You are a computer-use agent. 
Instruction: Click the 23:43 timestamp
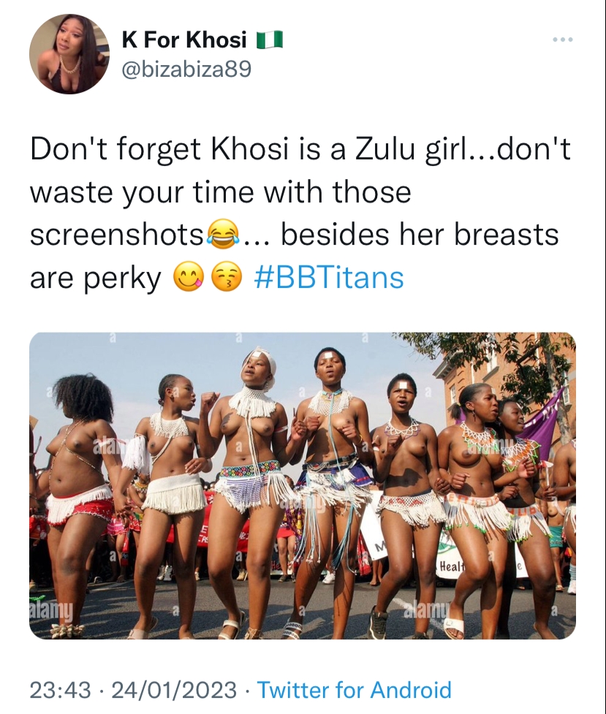[61, 689]
